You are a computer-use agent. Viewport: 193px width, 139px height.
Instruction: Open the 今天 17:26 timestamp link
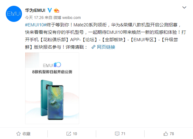[x=34, y=18]
